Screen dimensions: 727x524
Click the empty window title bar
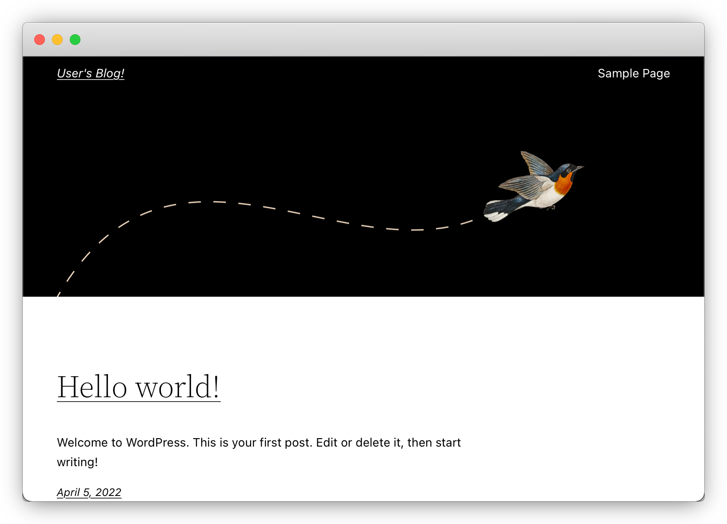pos(356,40)
